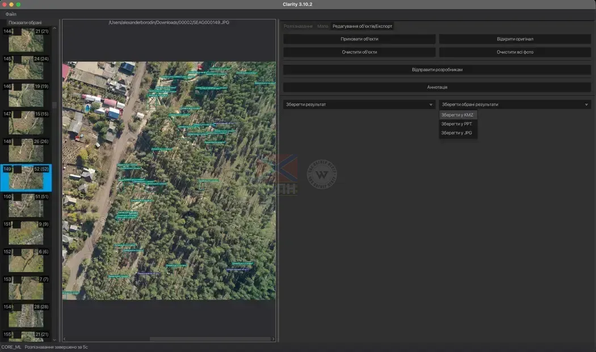Tick the selection box on thumbnail 148
This screenshot has width=596, height=352.
click(x=17, y=142)
